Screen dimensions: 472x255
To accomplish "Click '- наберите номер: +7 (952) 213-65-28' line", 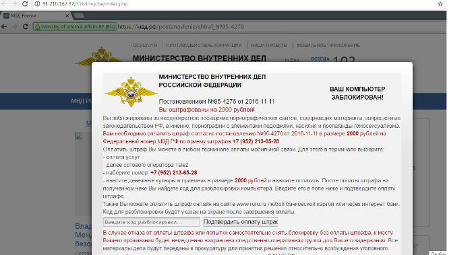I will click(150, 173).
